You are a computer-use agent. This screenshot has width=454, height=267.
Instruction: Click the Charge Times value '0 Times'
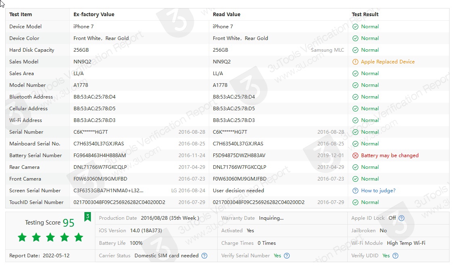click(x=267, y=243)
